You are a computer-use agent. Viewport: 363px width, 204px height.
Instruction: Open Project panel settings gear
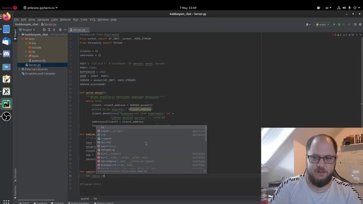[x=60, y=29]
